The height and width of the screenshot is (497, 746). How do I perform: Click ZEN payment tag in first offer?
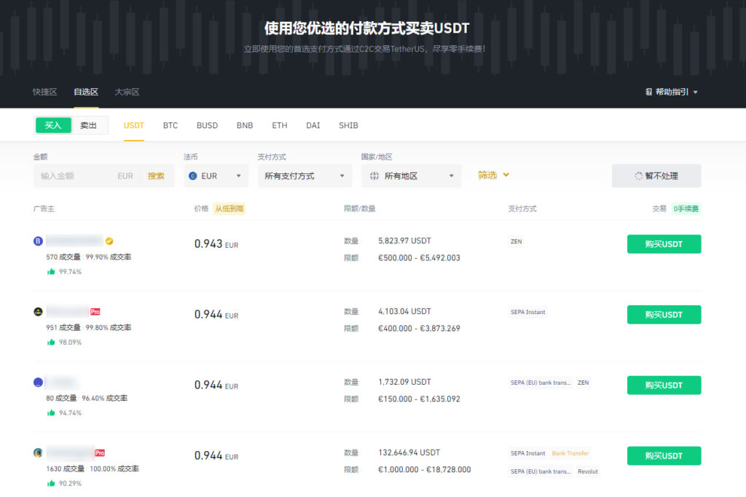[517, 241]
